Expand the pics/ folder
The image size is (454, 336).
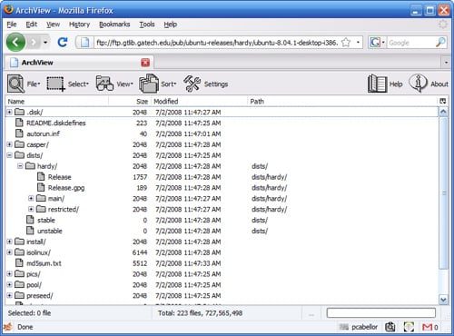[x=10, y=274]
